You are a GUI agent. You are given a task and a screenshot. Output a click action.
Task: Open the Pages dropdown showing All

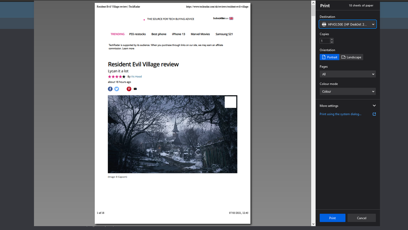coord(347,74)
